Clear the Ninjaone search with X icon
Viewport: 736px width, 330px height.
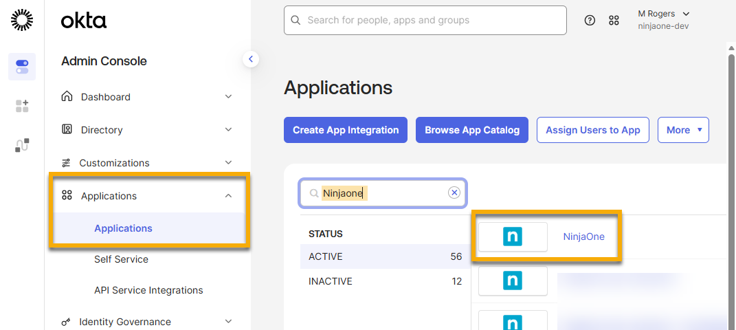454,193
